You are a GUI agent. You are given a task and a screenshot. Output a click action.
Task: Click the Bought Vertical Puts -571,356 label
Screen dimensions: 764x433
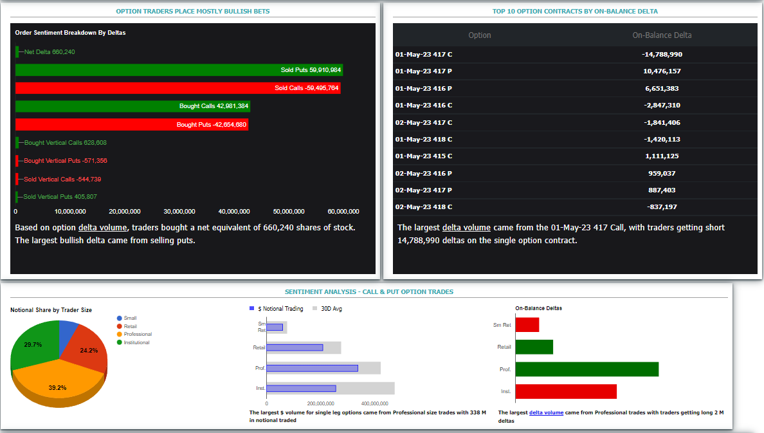click(66, 160)
